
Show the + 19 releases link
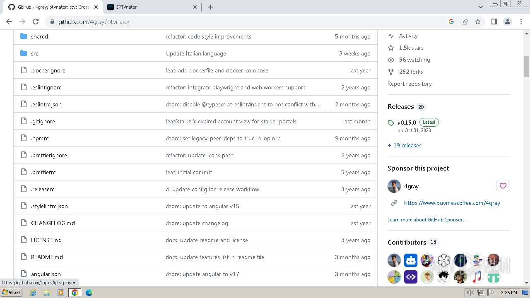pos(405,145)
